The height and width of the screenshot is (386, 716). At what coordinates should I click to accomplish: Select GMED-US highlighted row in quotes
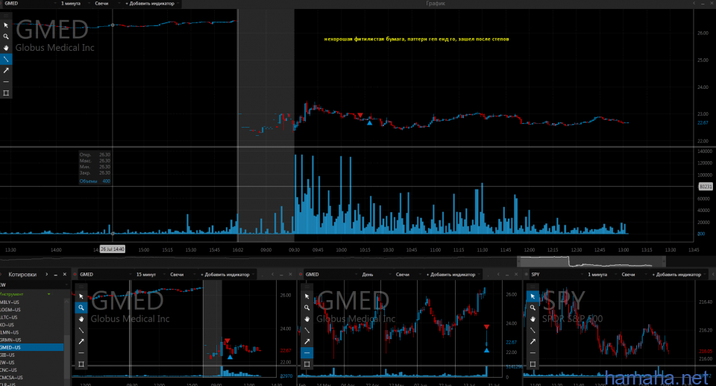32,347
